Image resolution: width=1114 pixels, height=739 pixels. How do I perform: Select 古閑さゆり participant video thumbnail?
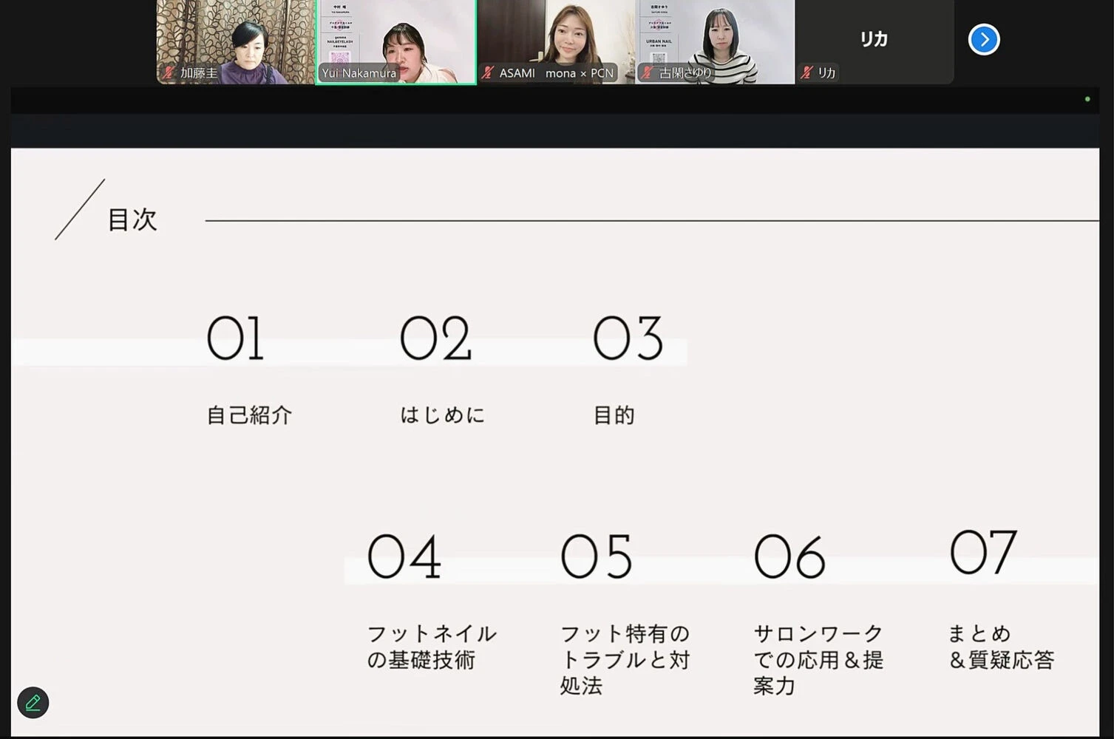716,41
